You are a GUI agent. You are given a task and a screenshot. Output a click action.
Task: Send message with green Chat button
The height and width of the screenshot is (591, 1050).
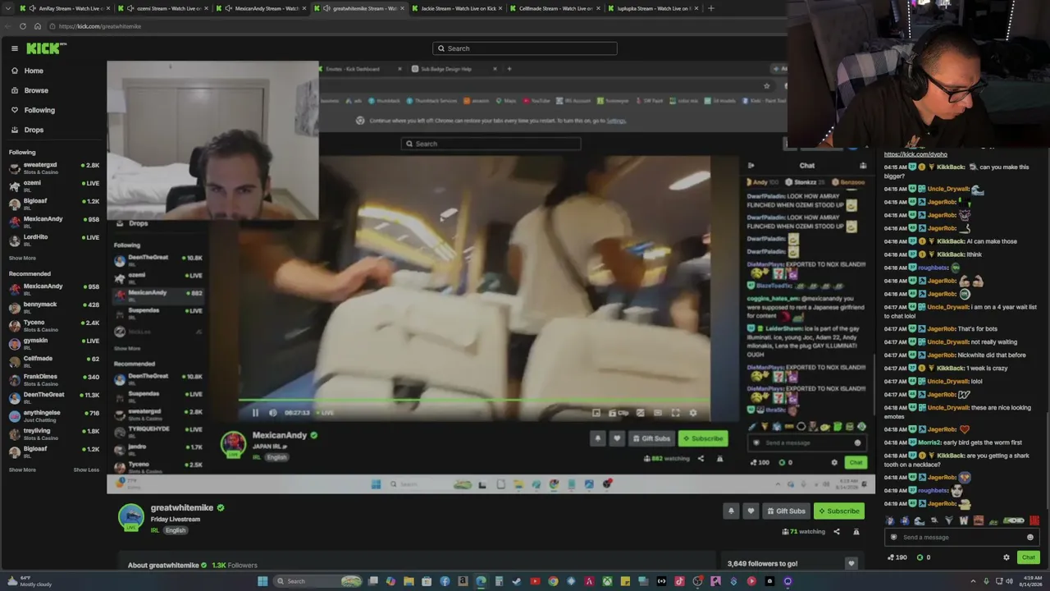[x=1028, y=558]
